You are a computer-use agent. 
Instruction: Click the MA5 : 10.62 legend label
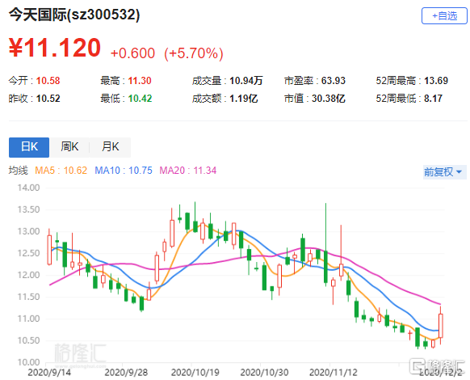pos(61,171)
